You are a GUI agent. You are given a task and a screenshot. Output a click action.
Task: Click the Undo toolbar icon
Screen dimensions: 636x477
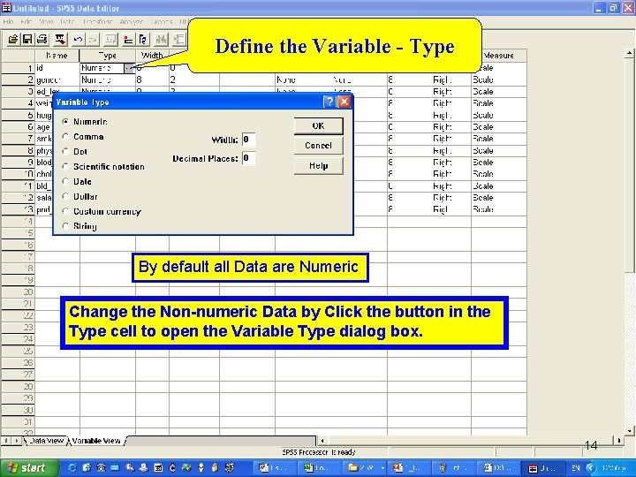coord(78,40)
